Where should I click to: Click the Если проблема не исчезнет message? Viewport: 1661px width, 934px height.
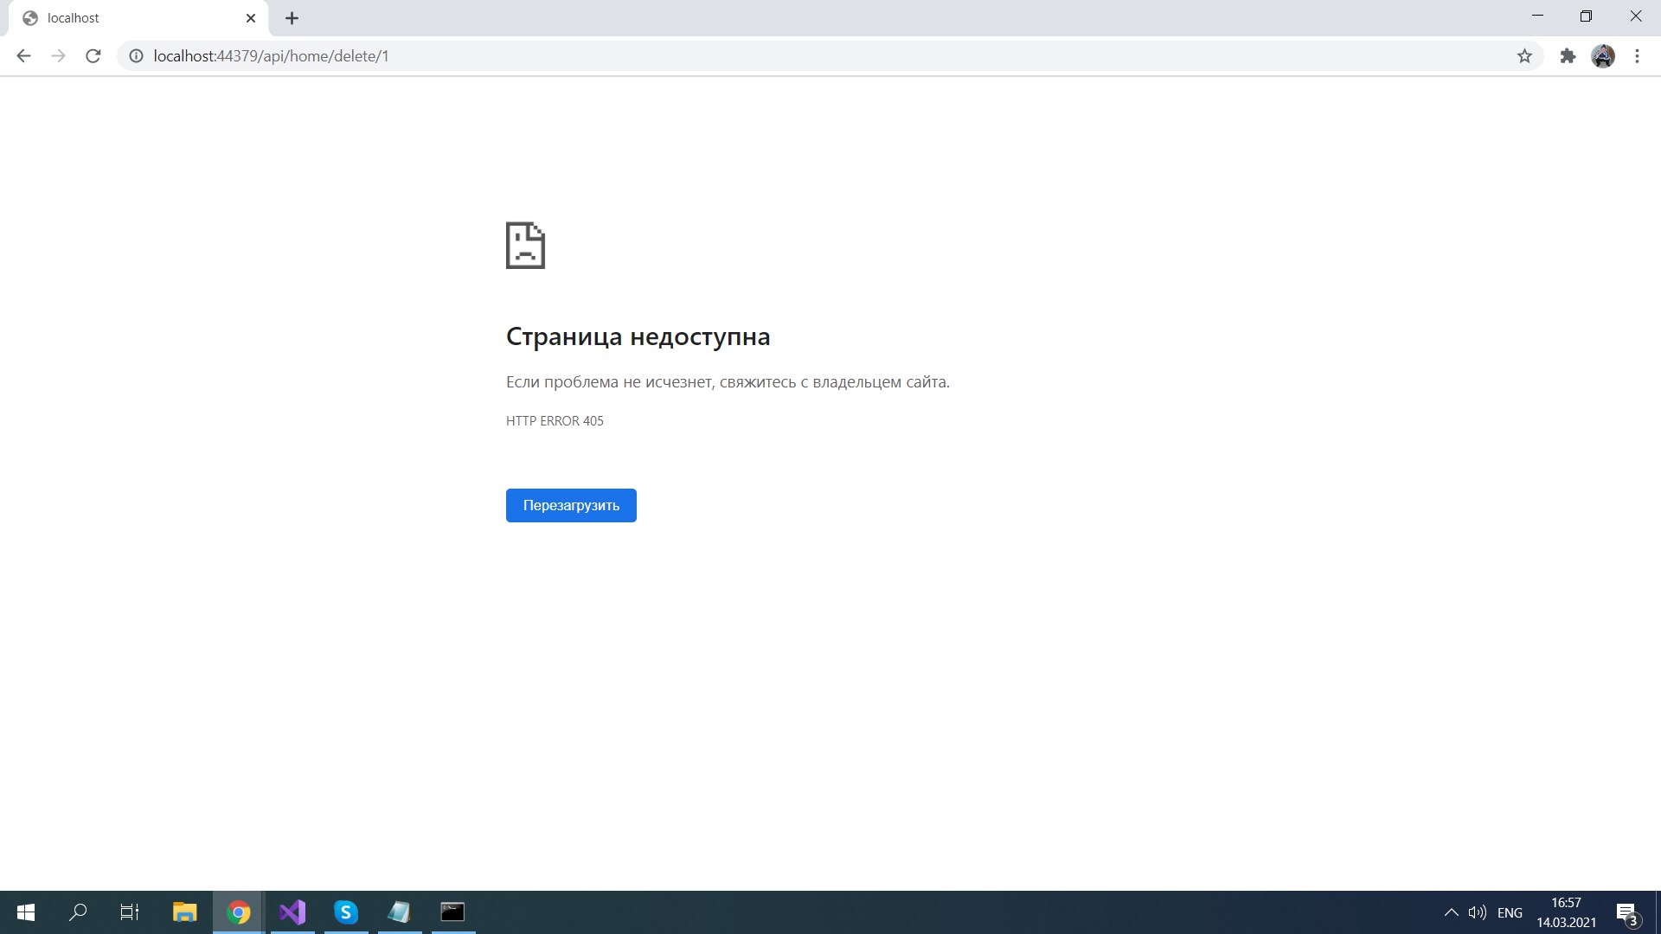pyautogui.click(x=728, y=382)
